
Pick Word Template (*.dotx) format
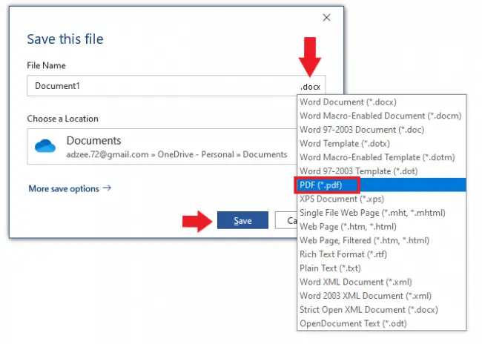pos(381,144)
